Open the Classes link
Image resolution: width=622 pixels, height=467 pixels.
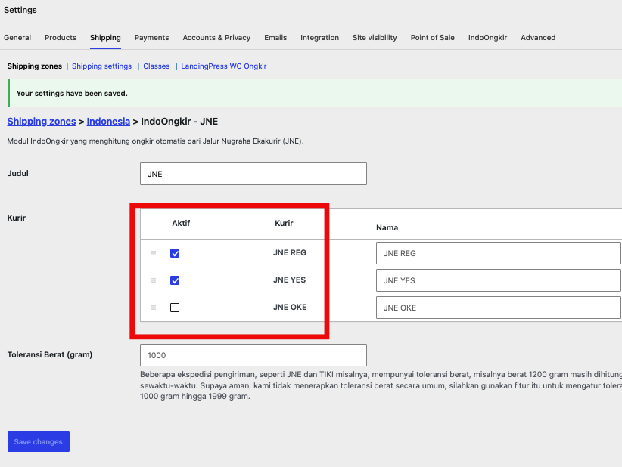point(157,66)
